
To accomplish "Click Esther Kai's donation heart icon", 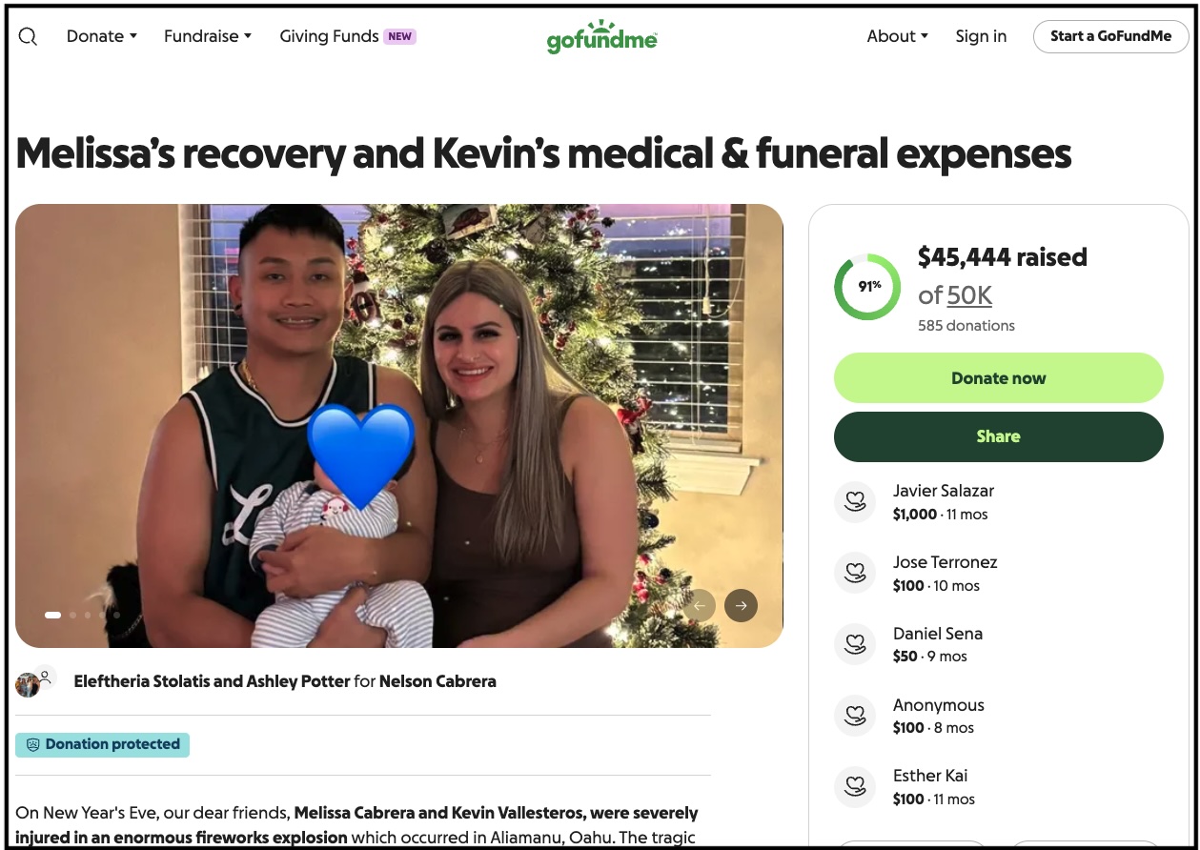I will pos(855,787).
